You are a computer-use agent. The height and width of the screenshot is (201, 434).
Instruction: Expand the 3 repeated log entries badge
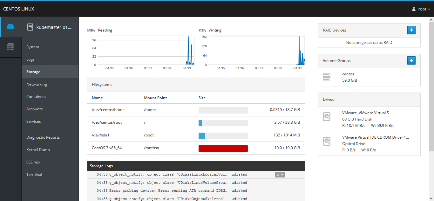tap(280, 175)
